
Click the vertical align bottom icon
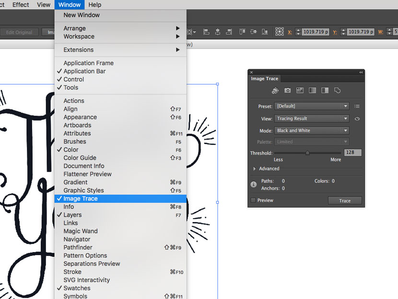(x=265, y=32)
